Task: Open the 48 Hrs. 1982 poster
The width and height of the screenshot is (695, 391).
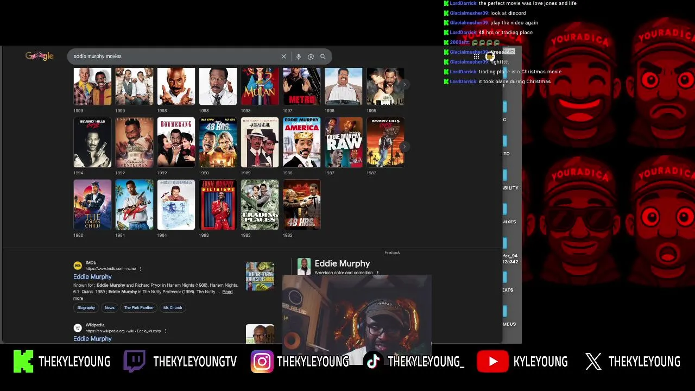Action: click(x=301, y=205)
